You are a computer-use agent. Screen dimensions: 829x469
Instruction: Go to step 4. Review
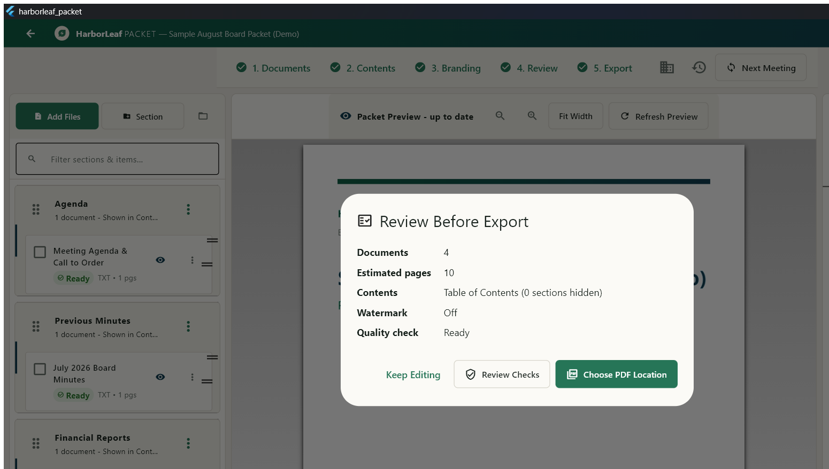click(x=529, y=68)
